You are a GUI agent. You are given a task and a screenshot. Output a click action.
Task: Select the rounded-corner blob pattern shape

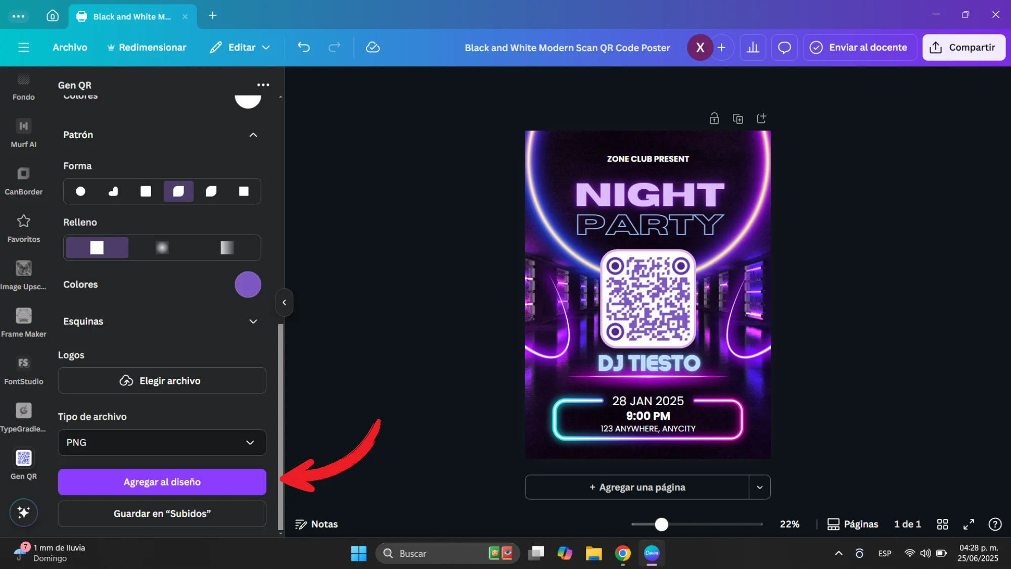(x=113, y=191)
